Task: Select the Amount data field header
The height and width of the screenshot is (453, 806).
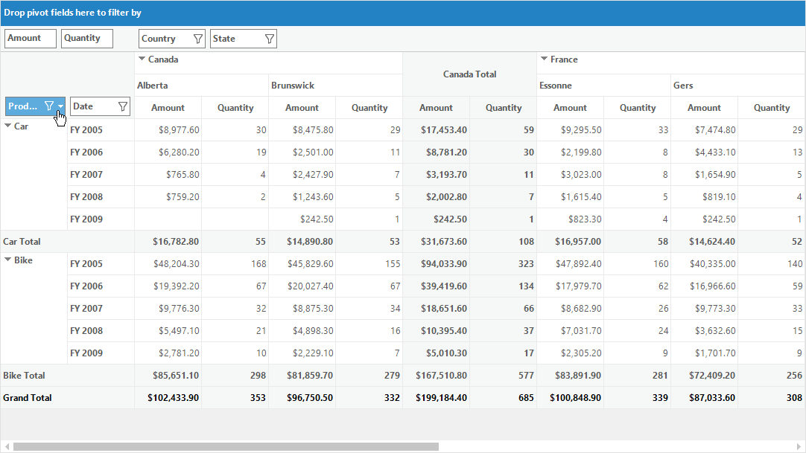Action: click(31, 39)
